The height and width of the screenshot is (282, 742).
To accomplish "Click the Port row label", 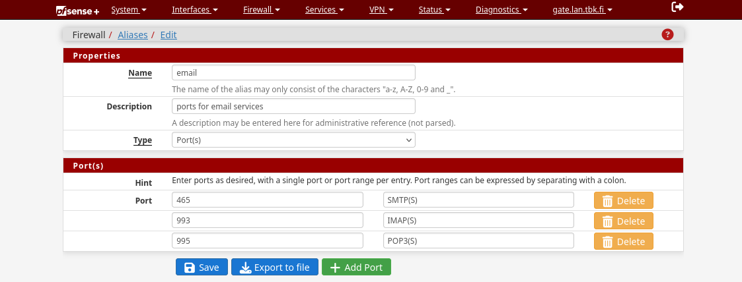I will 144,200.
